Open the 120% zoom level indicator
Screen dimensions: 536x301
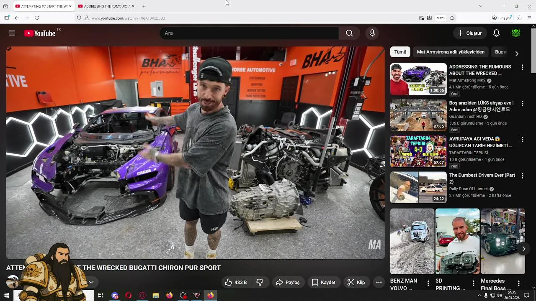[441, 18]
